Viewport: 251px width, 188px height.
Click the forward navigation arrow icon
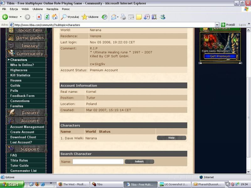27,17
